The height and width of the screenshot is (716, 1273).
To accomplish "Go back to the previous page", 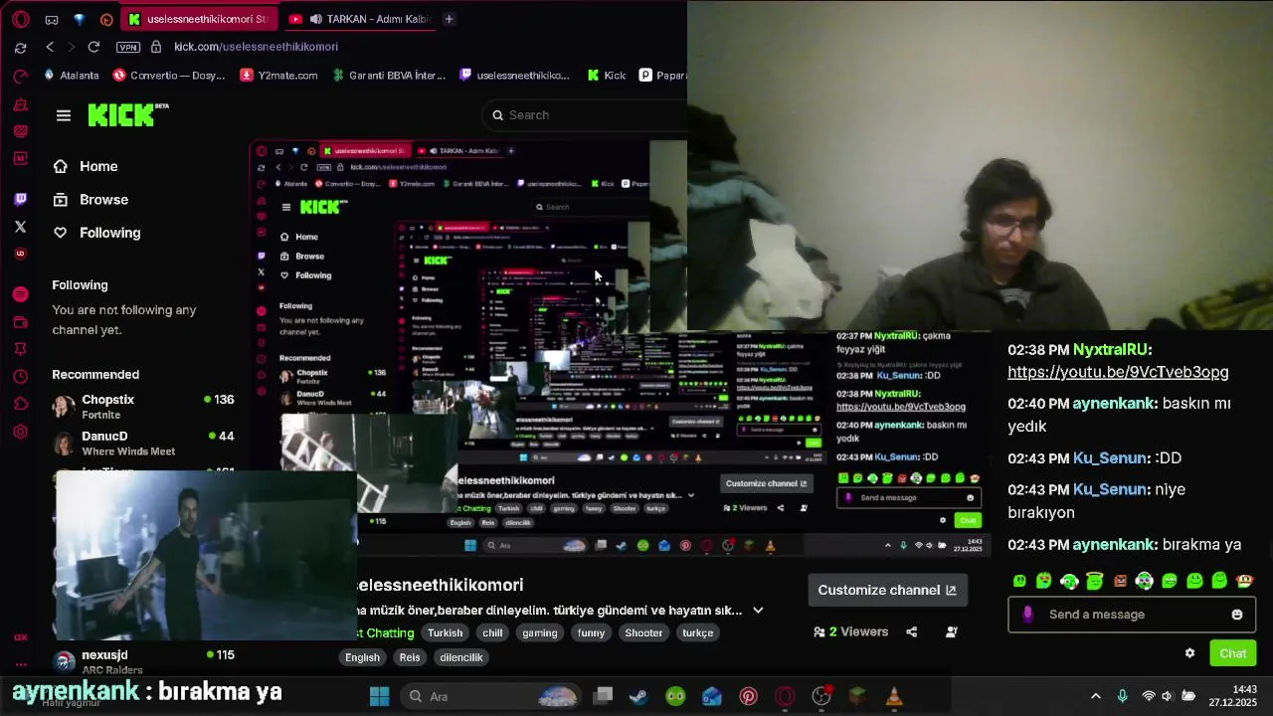I will point(50,47).
